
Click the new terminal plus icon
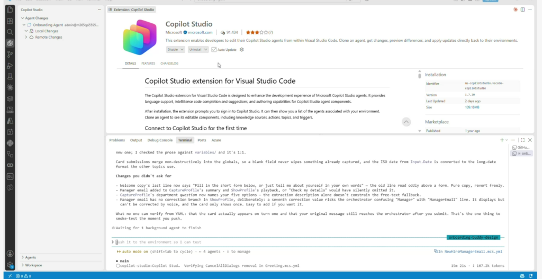coord(502,140)
